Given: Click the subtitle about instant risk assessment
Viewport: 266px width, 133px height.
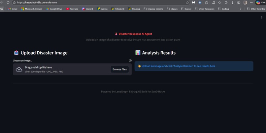Looking at the screenshot, I should pos(133,40).
